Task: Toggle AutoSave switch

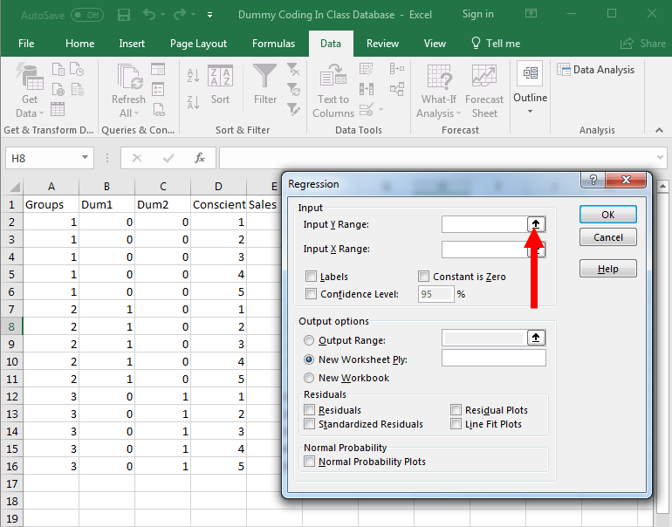Action: 87,16
